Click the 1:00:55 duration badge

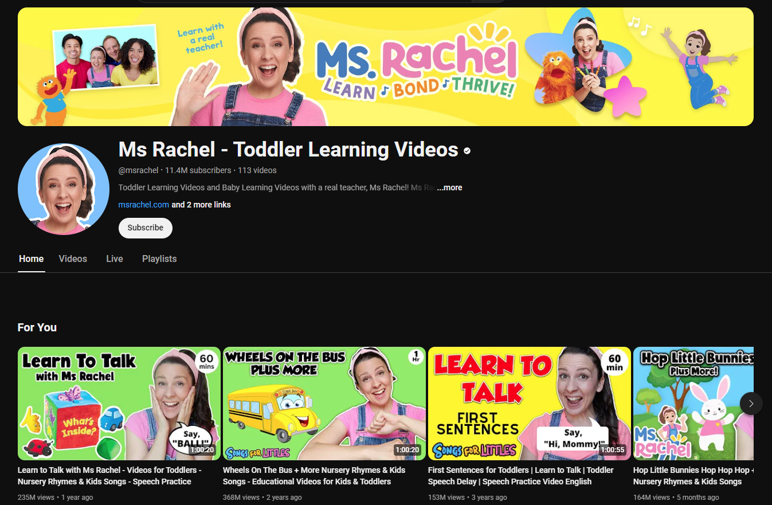point(613,450)
